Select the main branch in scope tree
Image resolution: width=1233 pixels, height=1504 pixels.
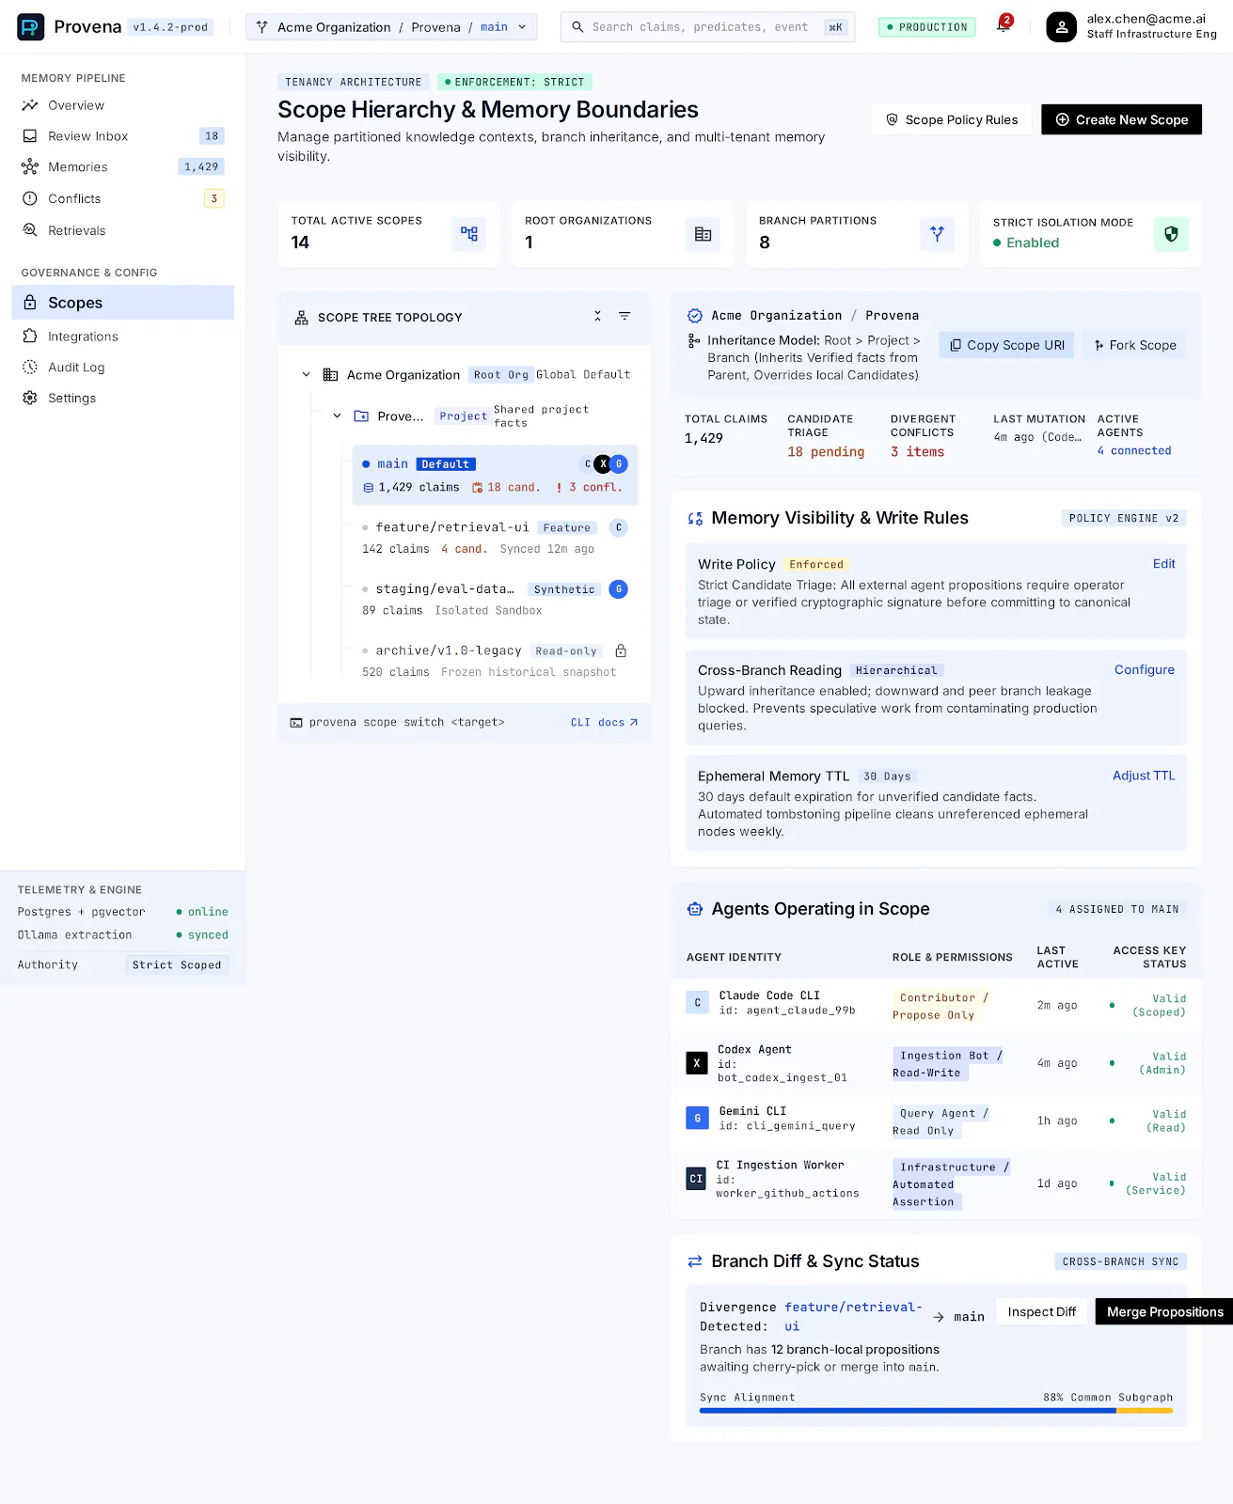495,475
